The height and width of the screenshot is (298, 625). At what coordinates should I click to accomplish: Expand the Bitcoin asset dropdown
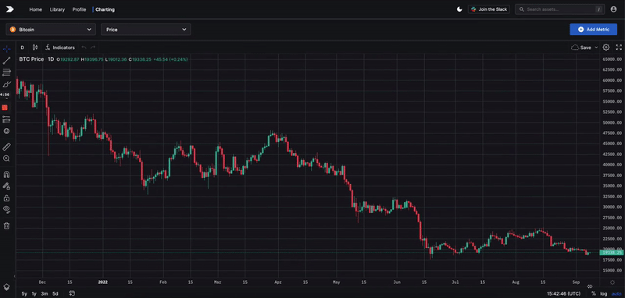pos(51,30)
